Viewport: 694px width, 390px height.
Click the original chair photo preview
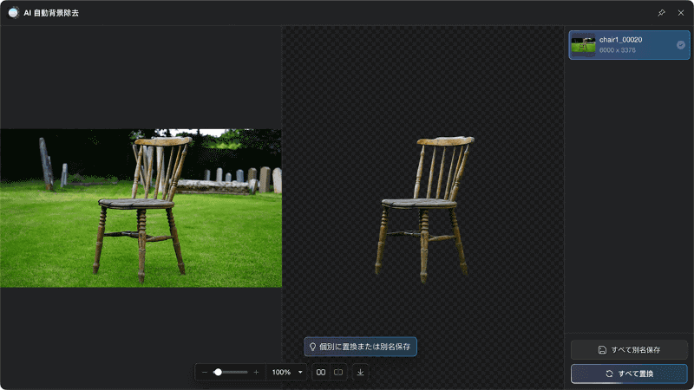point(141,208)
